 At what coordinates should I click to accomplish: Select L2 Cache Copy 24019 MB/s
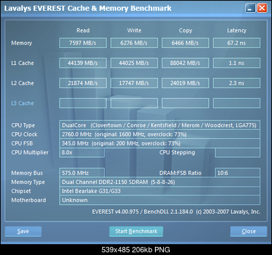(x=185, y=83)
